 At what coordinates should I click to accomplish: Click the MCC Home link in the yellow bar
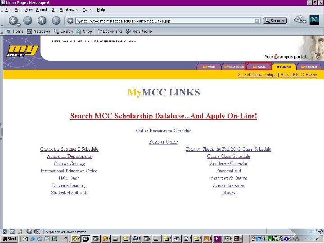[x=305, y=75]
